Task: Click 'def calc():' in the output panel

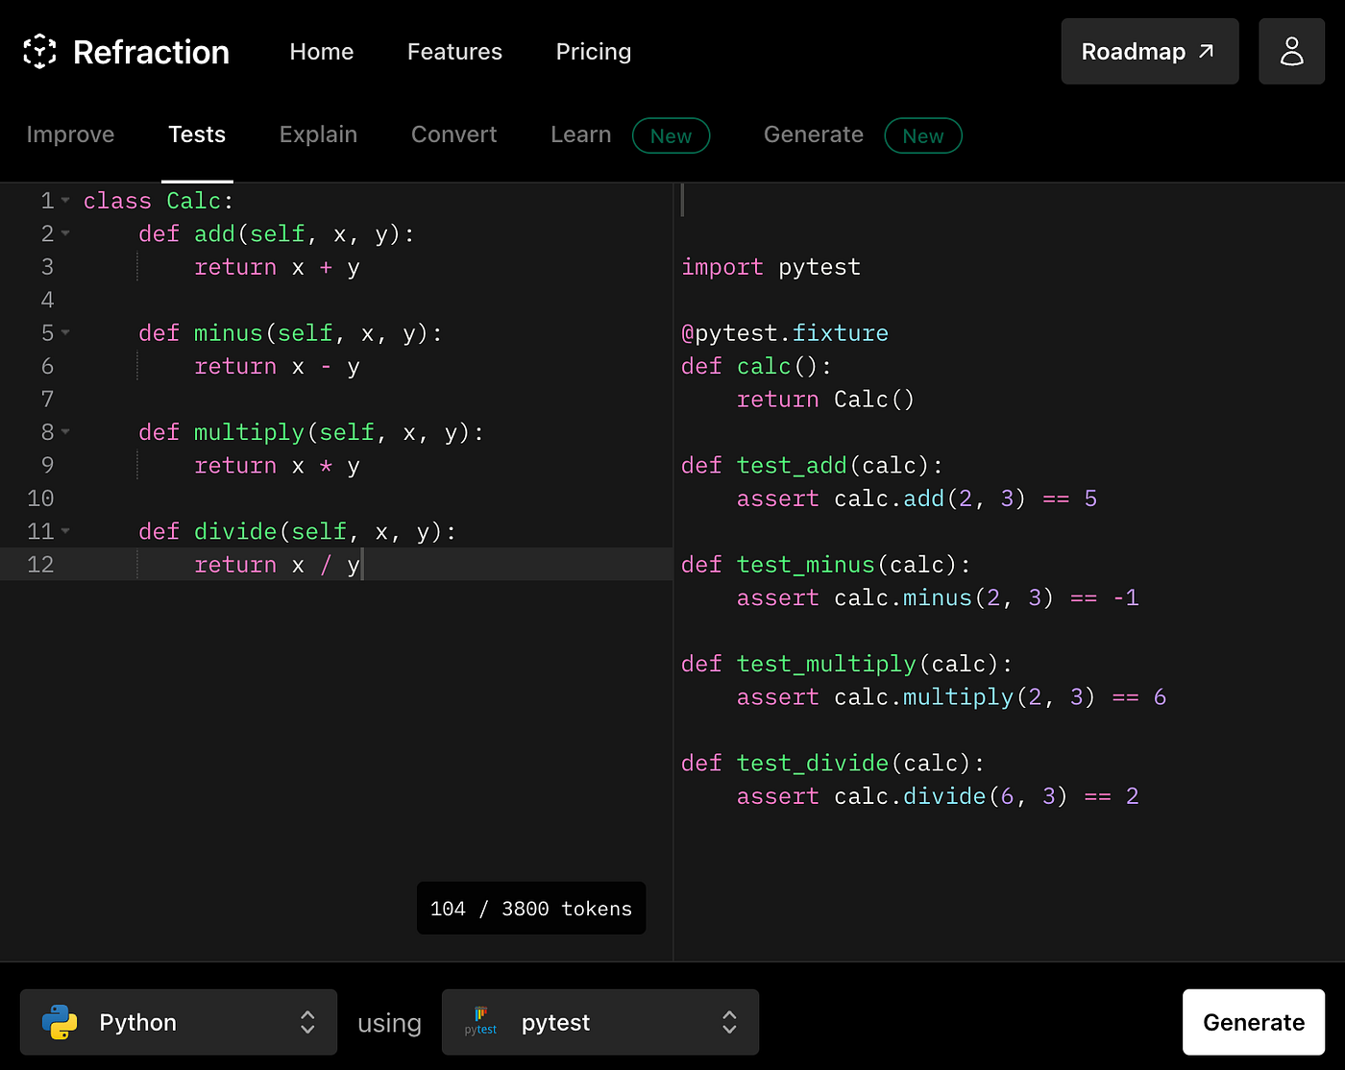Action: (x=757, y=366)
